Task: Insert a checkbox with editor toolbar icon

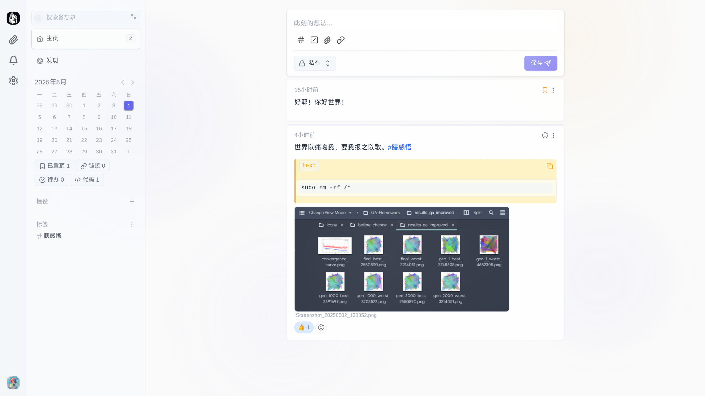Action: [314, 40]
